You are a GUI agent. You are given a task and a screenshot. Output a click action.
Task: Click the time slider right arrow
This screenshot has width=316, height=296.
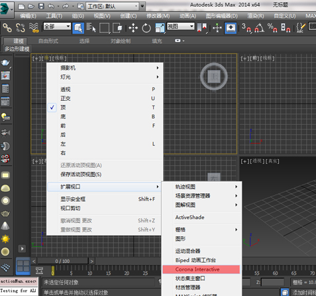91,261
